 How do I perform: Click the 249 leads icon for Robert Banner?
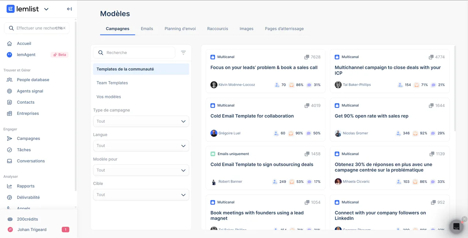click(275, 181)
